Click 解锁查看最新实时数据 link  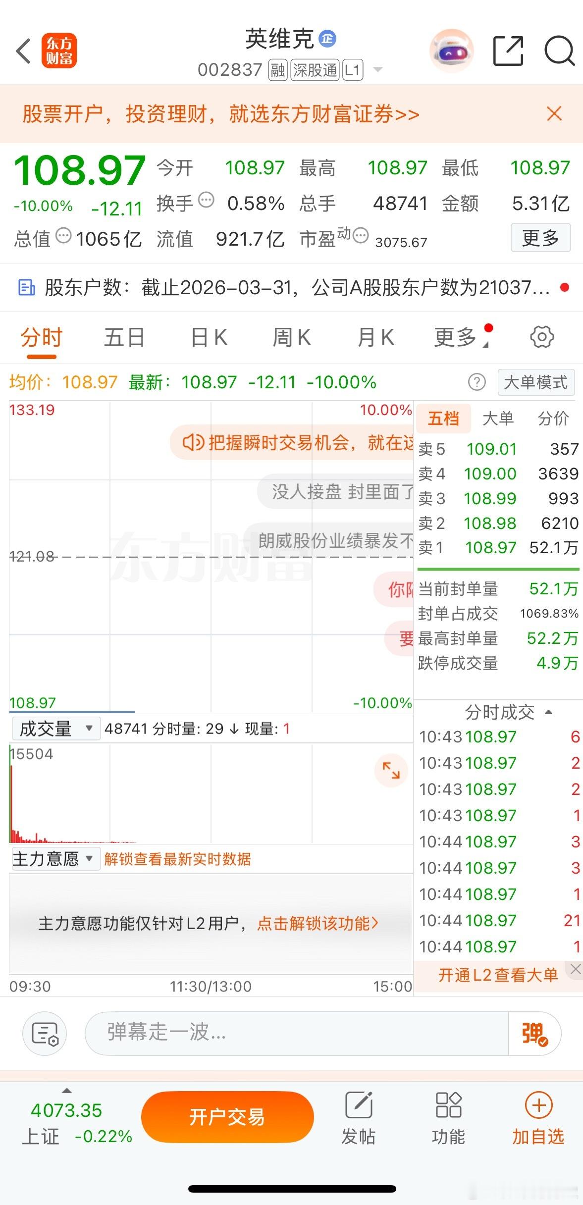pos(177,859)
